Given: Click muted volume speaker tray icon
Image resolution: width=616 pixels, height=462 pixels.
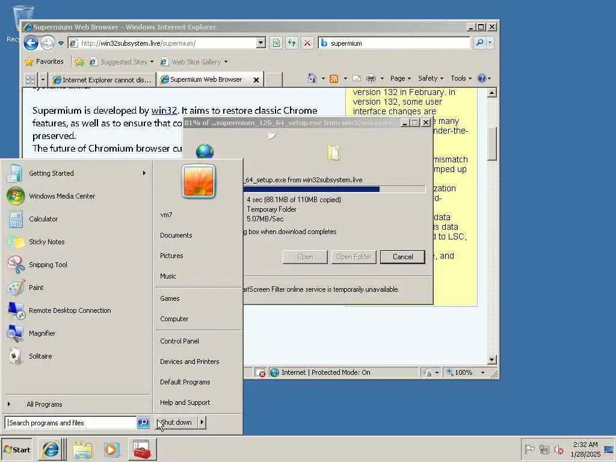Looking at the screenshot, I should (559, 449).
